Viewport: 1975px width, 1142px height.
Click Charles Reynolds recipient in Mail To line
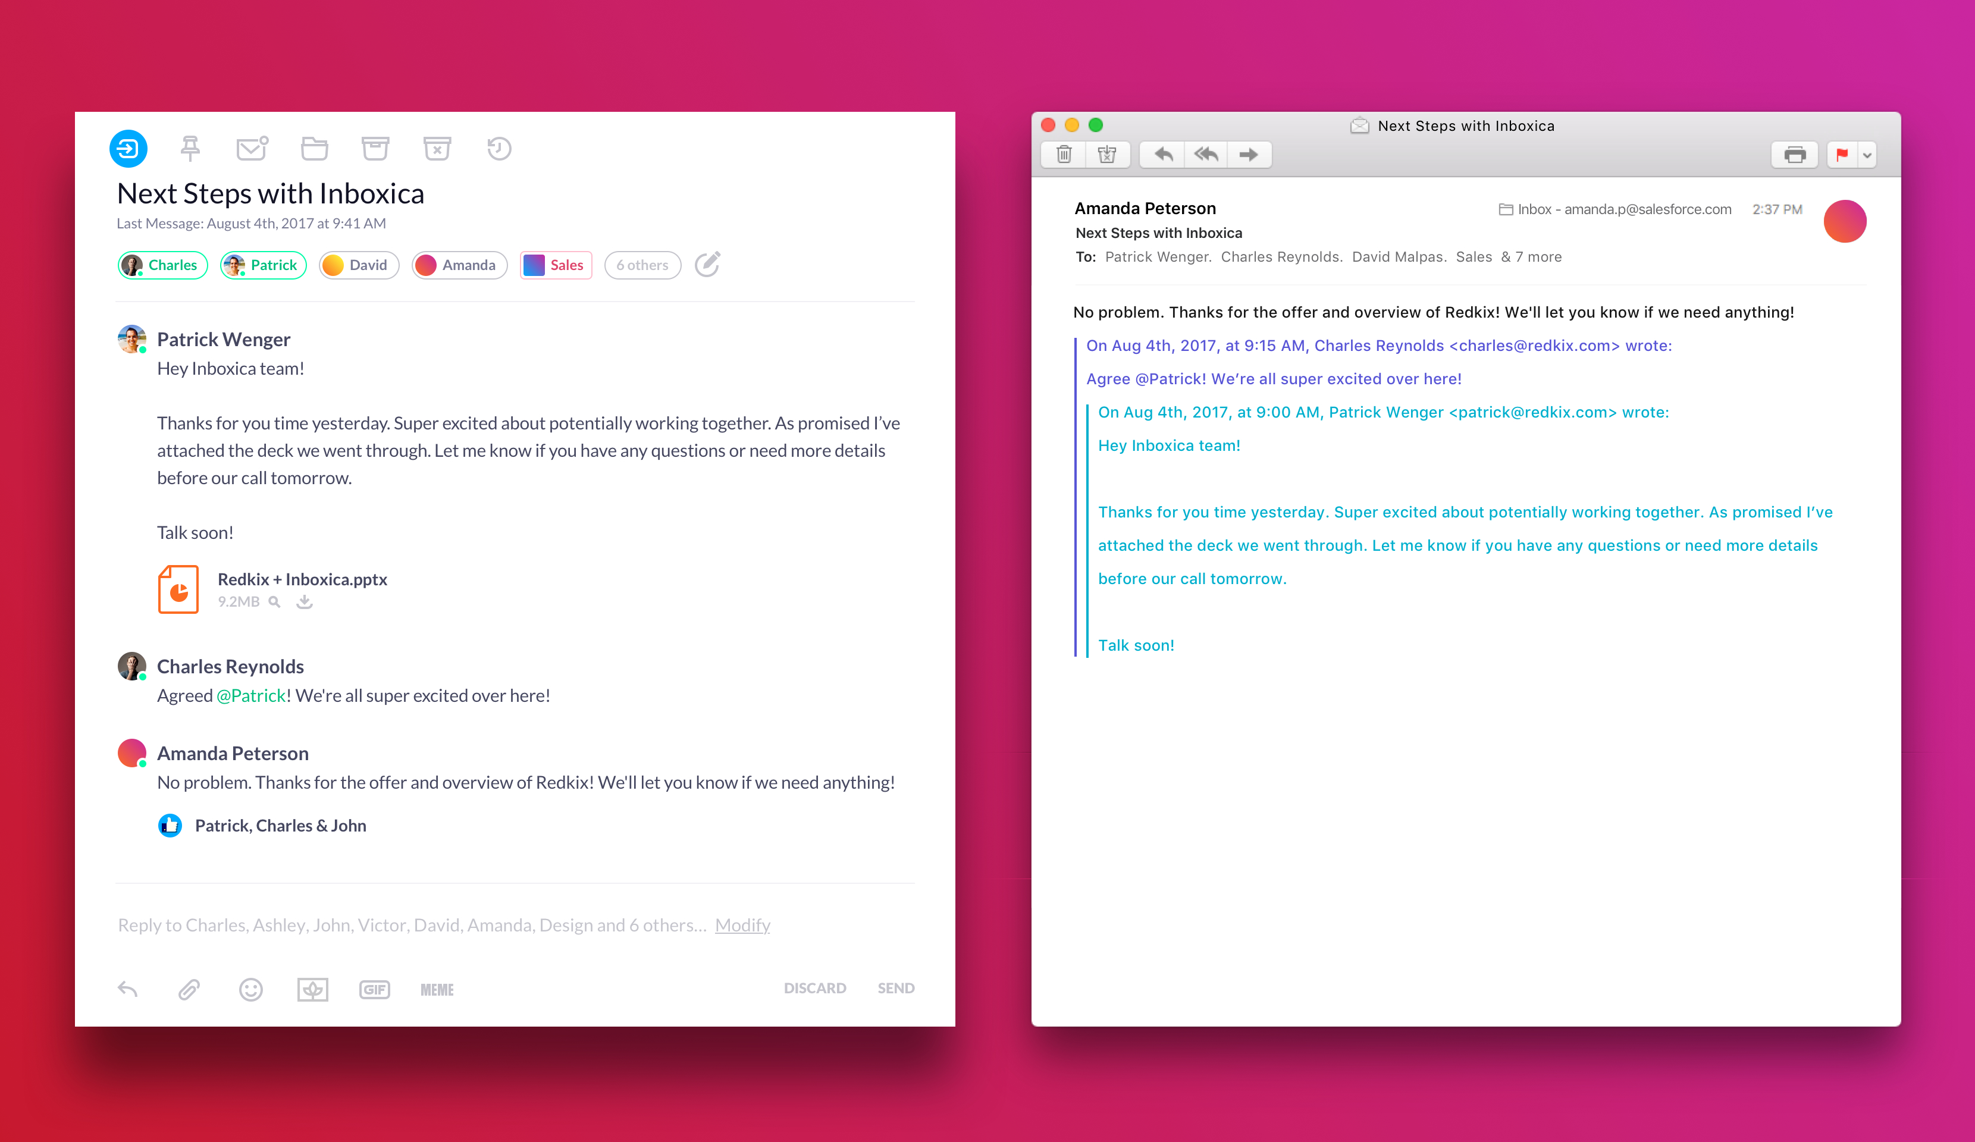tap(1281, 257)
